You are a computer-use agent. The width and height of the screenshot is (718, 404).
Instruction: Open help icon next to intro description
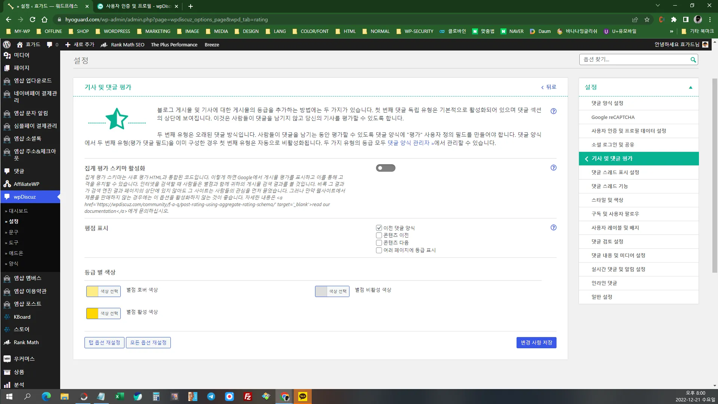coord(554,111)
